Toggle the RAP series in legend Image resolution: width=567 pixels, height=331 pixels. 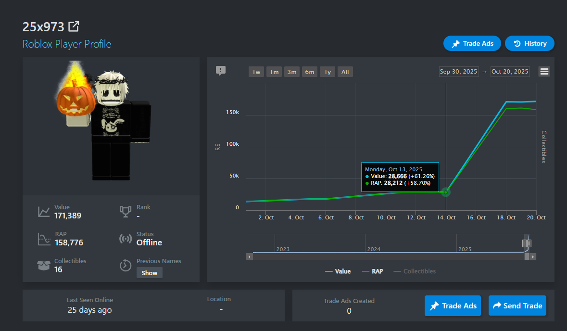coord(372,271)
